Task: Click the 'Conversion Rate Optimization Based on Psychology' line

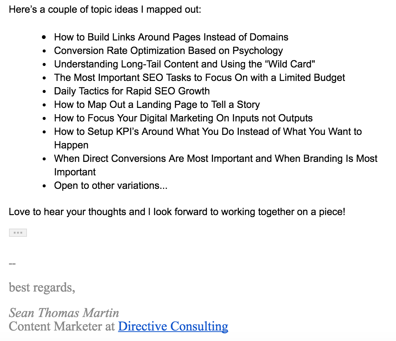Action: [x=168, y=51]
